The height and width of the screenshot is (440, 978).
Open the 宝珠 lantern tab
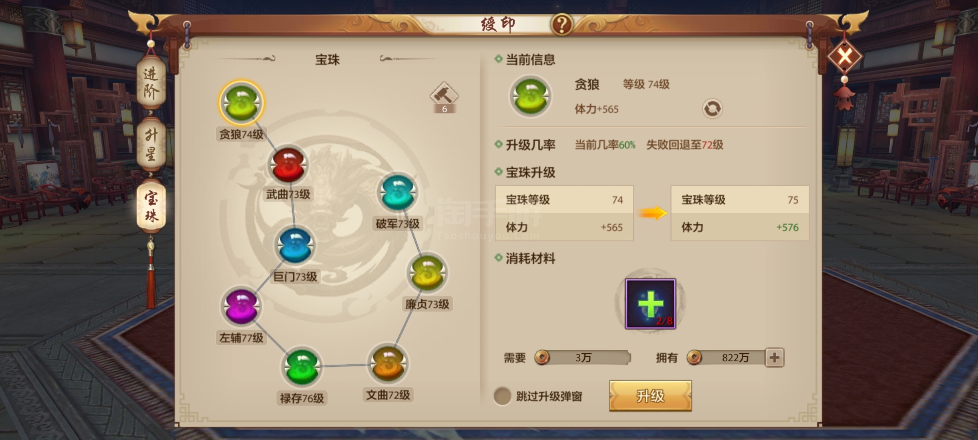151,207
